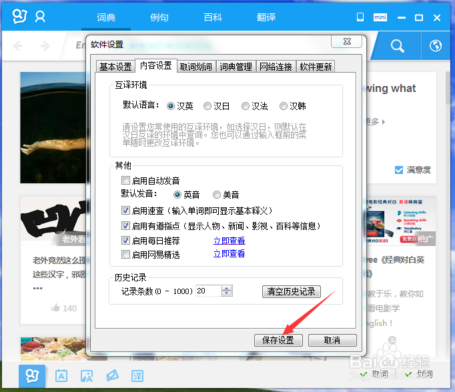Image resolution: width=455 pixels, height=392 pixels.
Task: Open 百科 main navigation tab
Action: click(x=213, y=18)
